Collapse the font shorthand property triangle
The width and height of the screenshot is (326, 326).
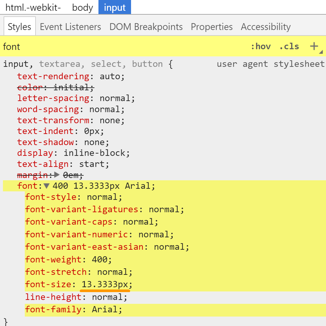47,186
